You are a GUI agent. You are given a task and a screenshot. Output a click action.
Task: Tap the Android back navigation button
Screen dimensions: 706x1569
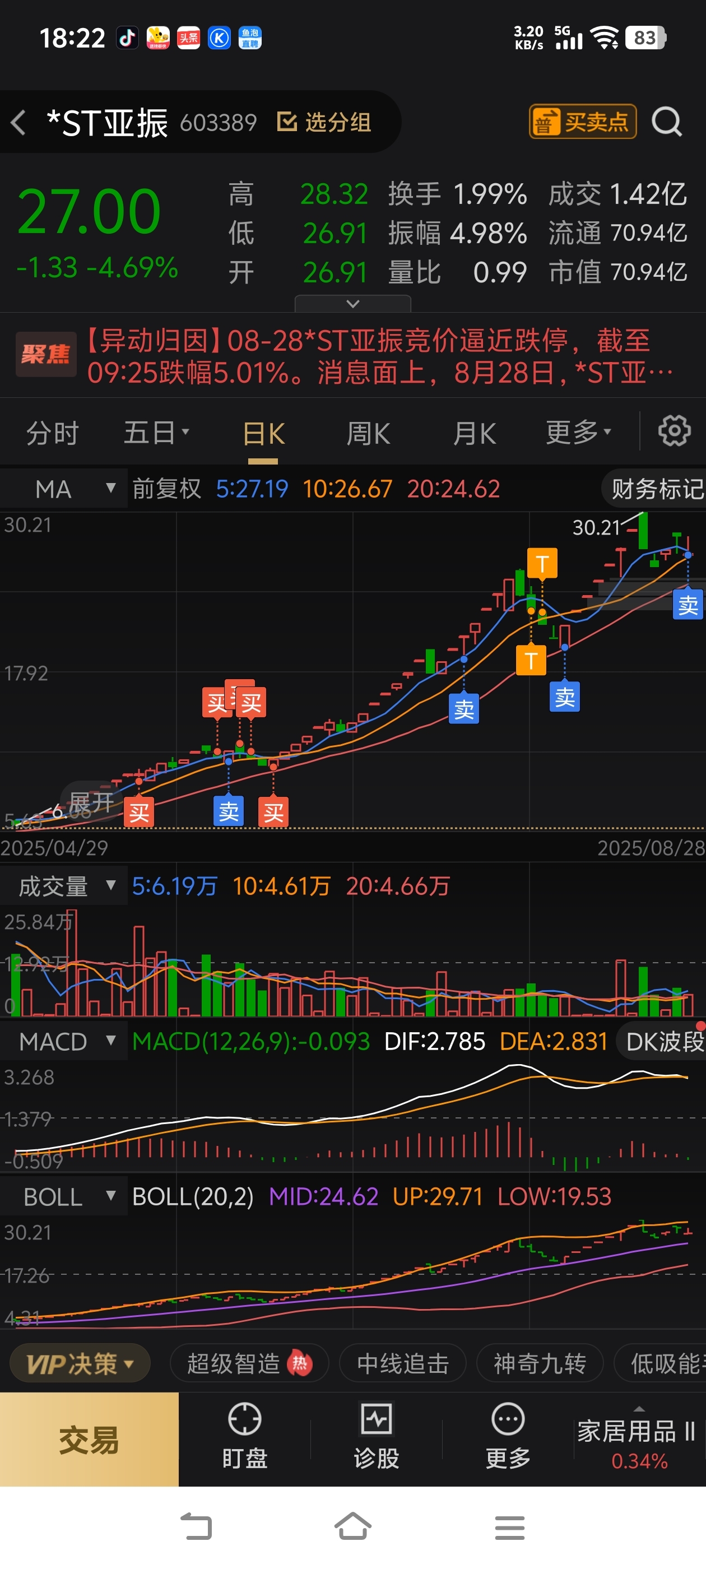coord(196,1527)
